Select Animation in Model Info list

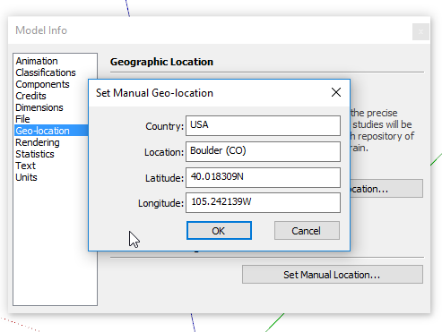point(37,61)
